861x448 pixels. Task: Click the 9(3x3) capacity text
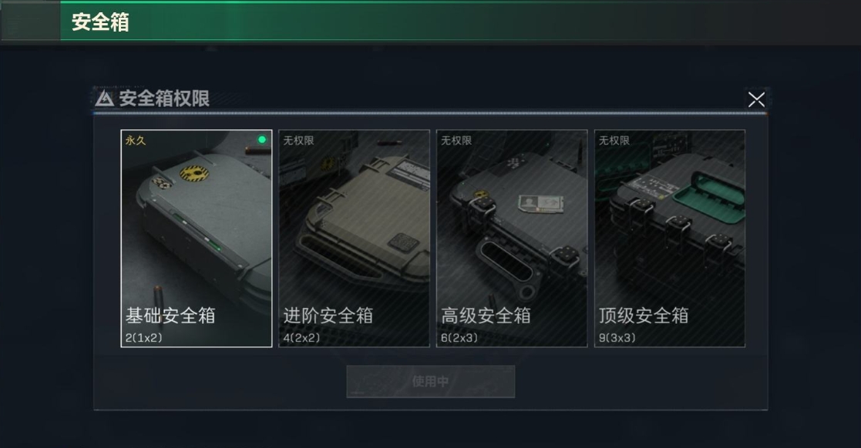point(617,338)
